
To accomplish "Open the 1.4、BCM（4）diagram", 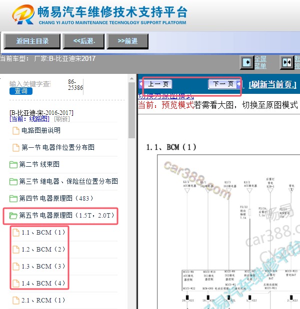I will coord(43,284).
